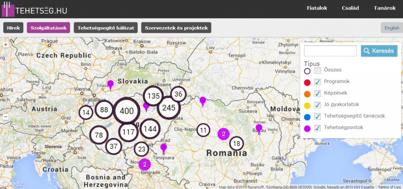Open Szervezetek és projektek menu
Screen dimensions: 403x189
pyautogui.click(x=176, y=28)
